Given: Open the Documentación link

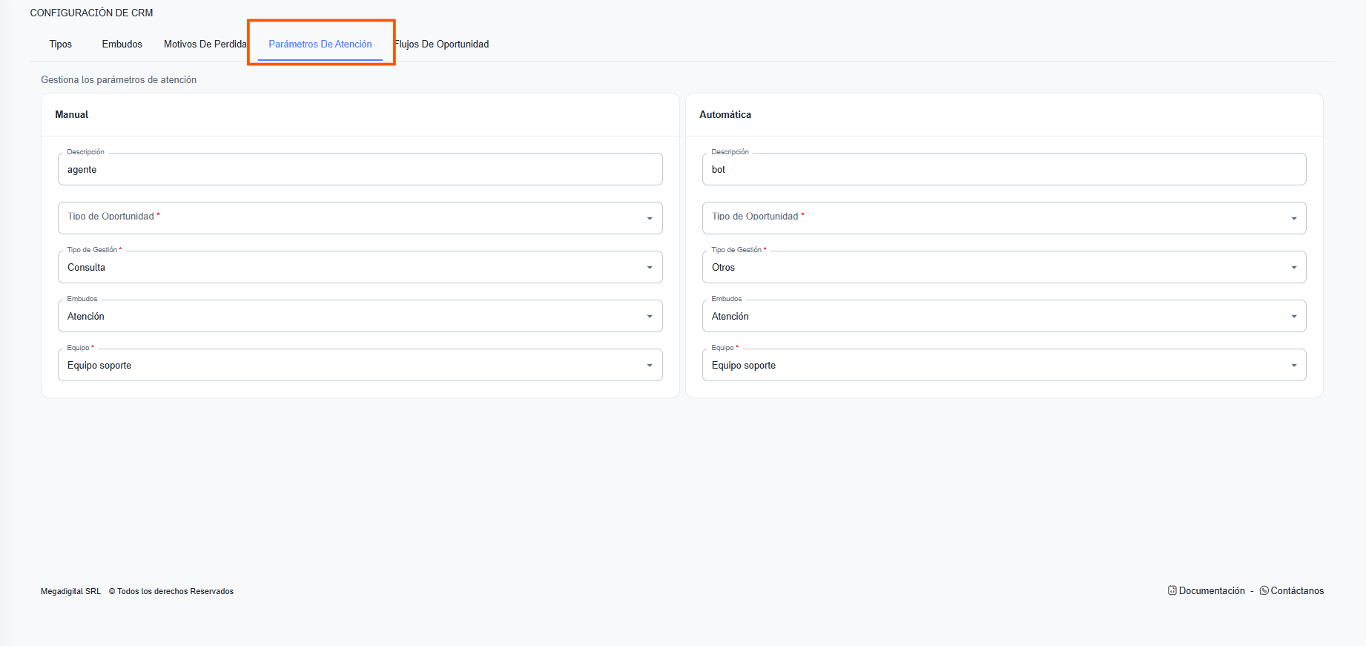Looking at the screenshot, I should point(1212,591).
